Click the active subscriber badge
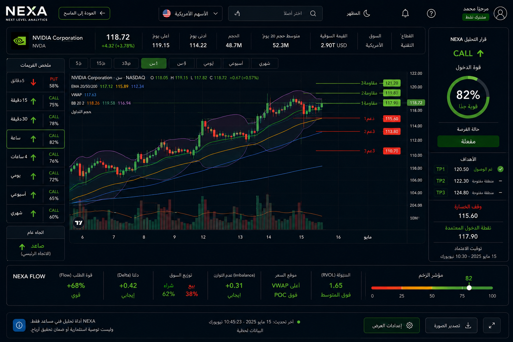513x342 pixels. [x=476, y=17]
